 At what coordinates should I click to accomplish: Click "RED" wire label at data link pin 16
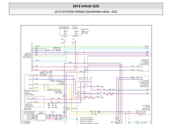pos(37,69)
